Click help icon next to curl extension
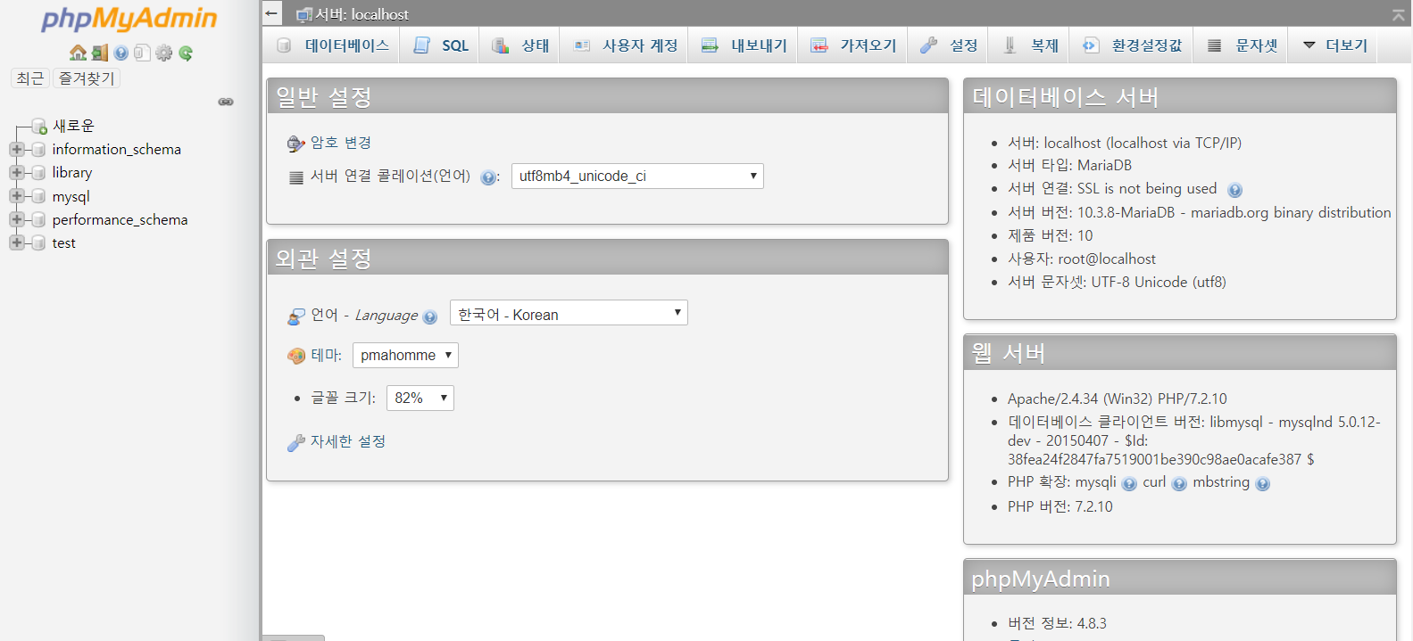This screenshot has width=1413, height=641. point(1179,484)
